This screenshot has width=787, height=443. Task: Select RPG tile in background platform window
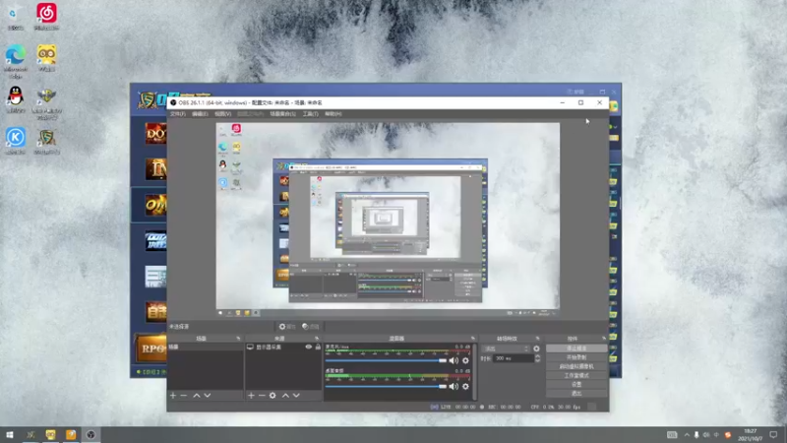(151, 348)
